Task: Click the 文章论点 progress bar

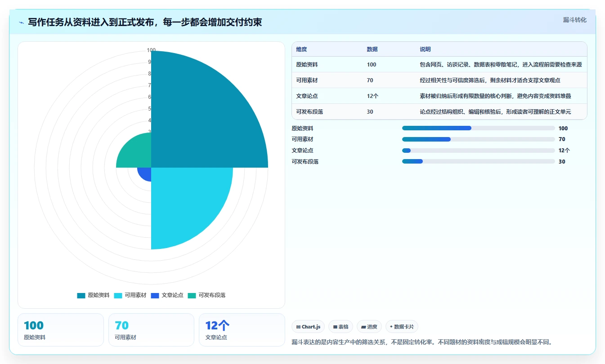Action: 479,151
